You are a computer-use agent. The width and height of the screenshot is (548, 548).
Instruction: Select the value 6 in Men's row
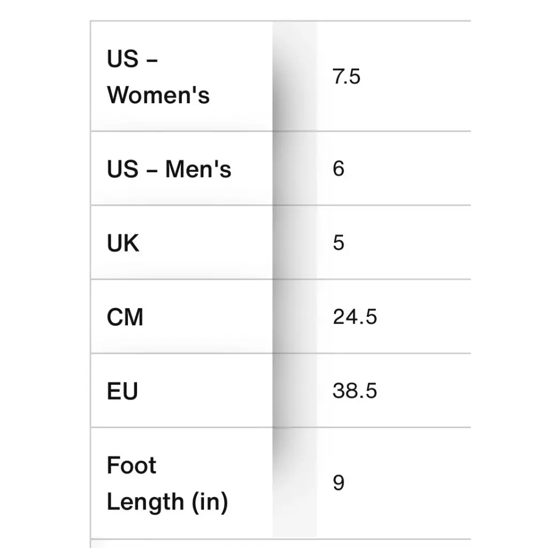[338, 169]
